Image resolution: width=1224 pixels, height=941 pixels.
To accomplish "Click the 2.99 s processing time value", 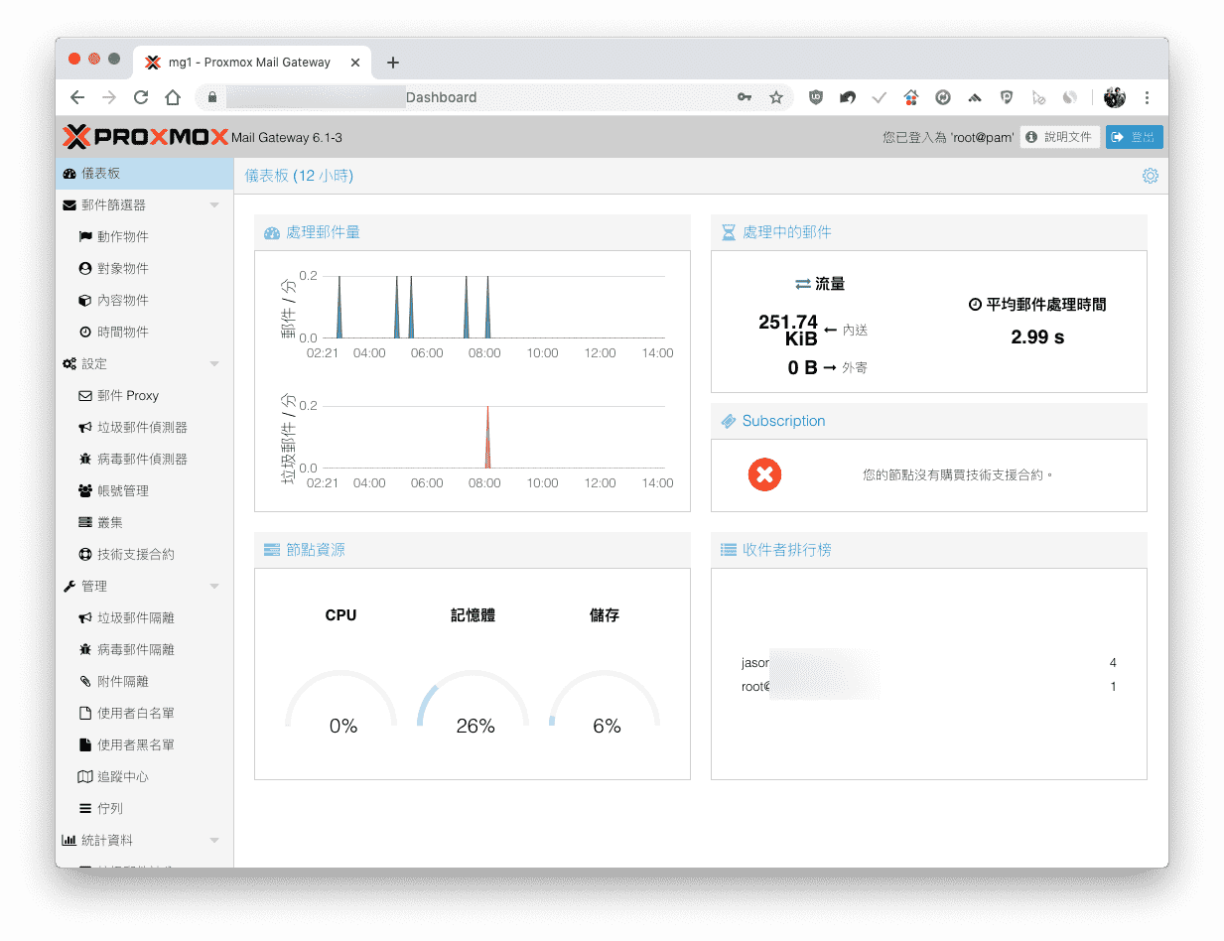I will click(1037, 337).
